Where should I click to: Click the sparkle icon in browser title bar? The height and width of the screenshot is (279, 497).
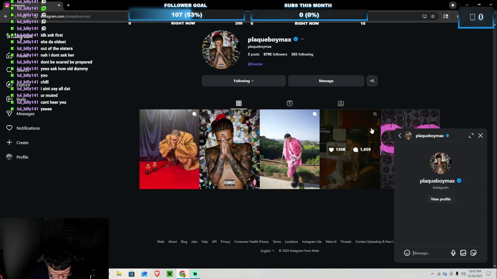pos(453,5)
